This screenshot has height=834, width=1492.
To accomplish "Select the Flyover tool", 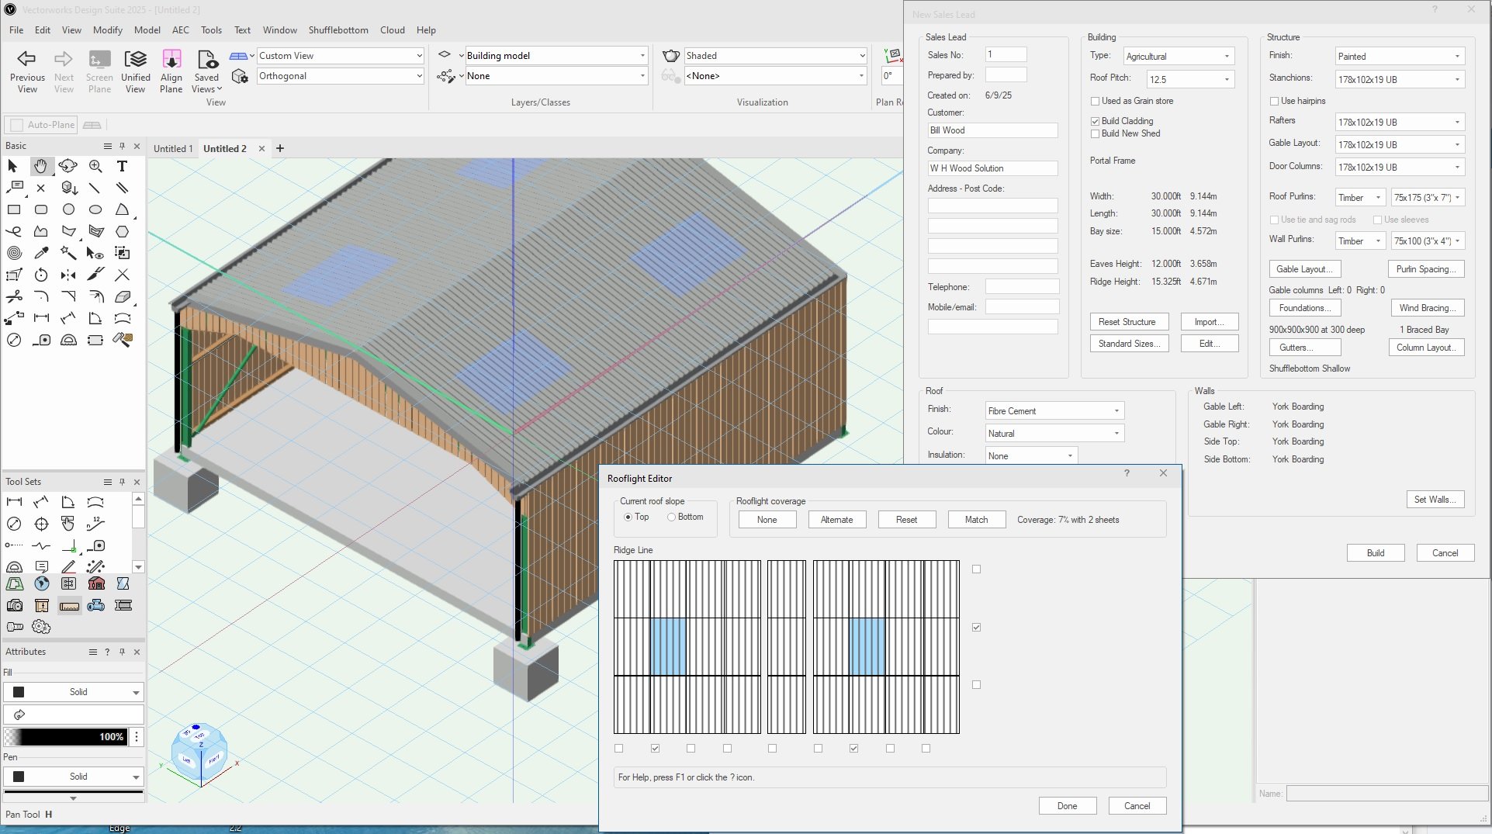I will (x=68, y=166).
